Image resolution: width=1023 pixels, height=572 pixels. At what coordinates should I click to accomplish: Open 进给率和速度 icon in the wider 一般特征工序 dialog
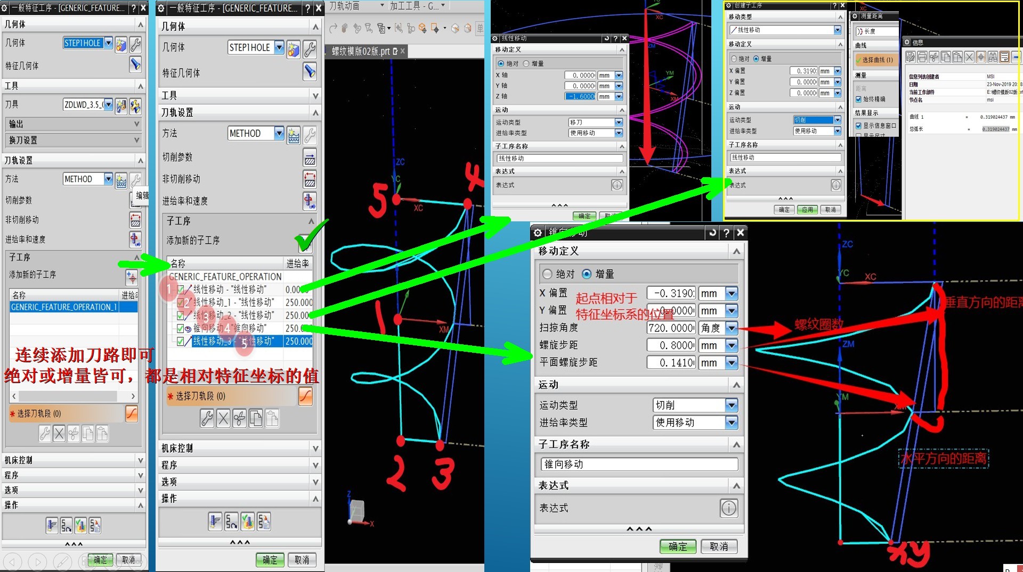pos(310,201)
